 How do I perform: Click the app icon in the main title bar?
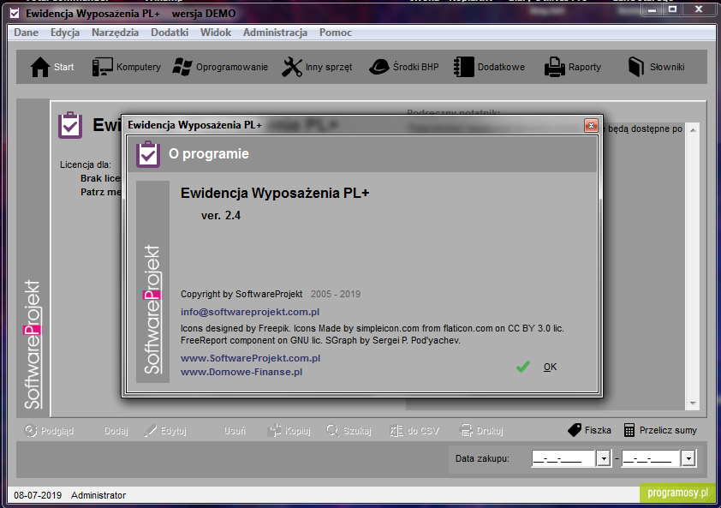(x=15, y=14)
